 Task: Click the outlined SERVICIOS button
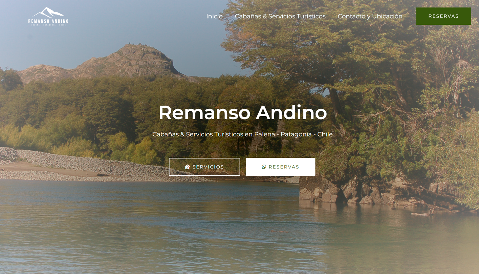[204, 167]
